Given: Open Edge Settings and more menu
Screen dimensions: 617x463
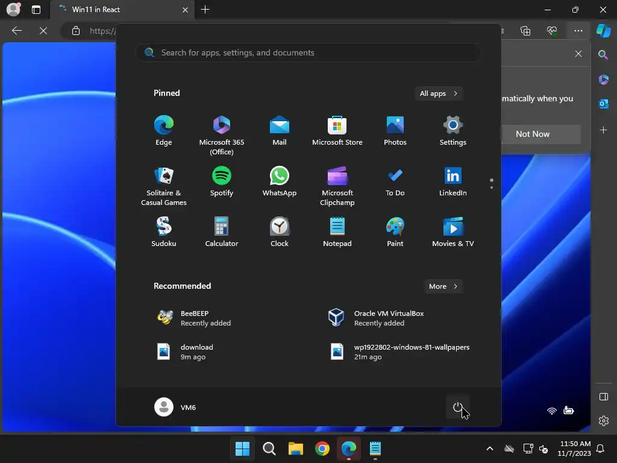Looking at the screenshot, I should tap(578, 31).
